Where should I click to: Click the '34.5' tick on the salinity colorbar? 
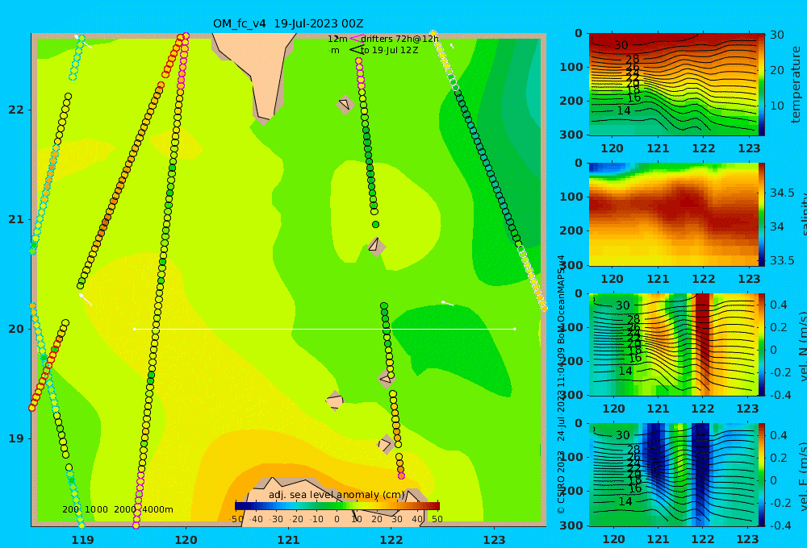(781, 193)
